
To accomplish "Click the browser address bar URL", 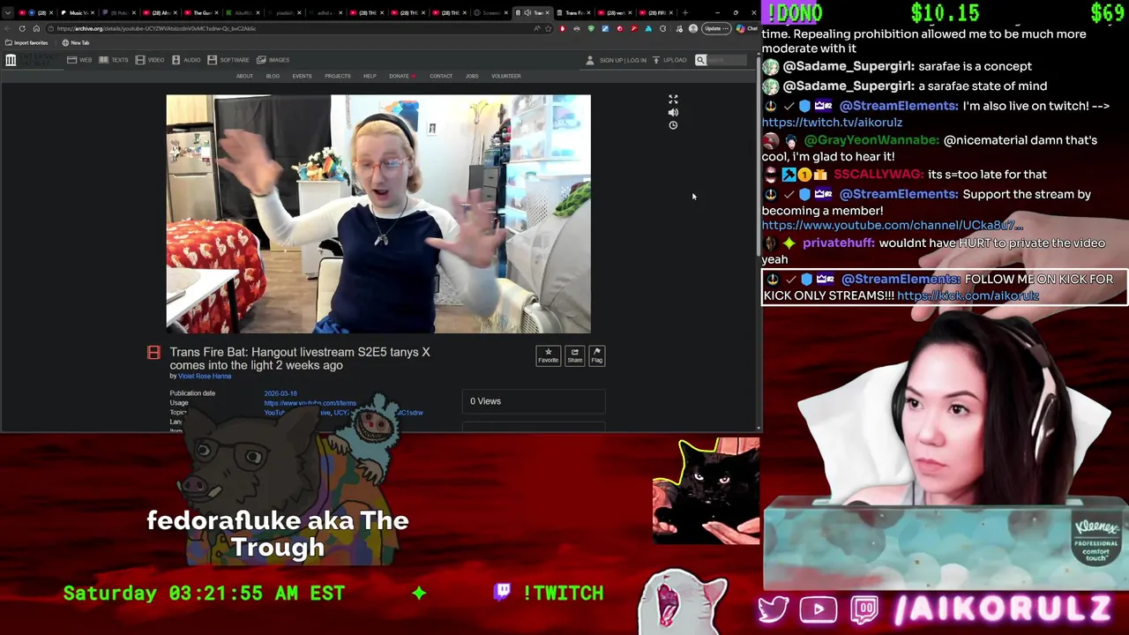I will coord(156,28).
